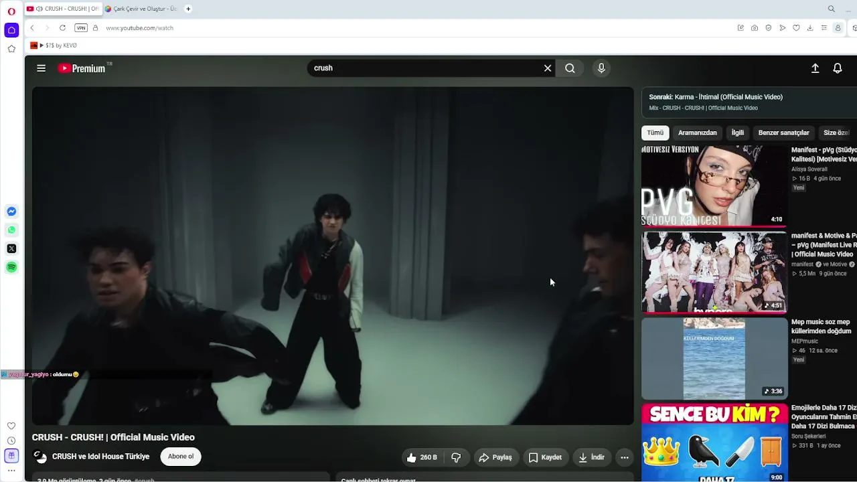Reload the YouTube page
The width and height of the screenshot is (857, 482).
62,28
